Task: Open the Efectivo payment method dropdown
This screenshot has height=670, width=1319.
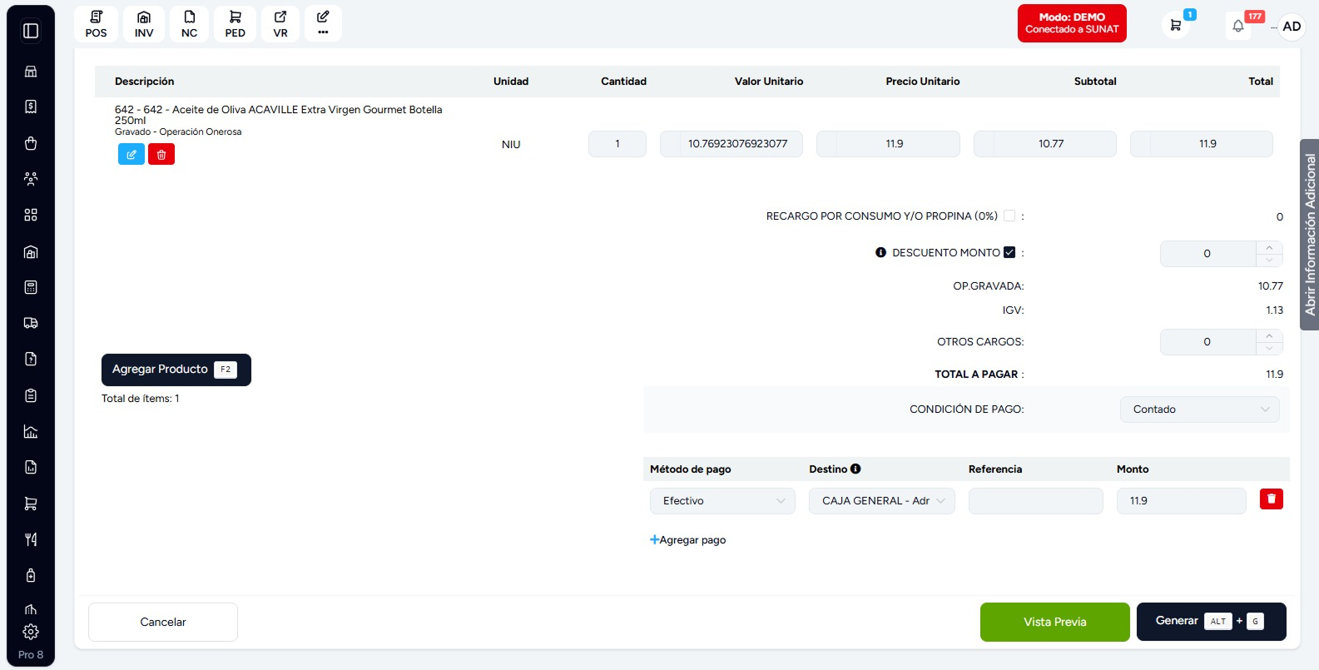Action: [x=722, y=501]
